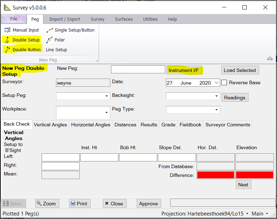The width and height of the screenshot is (277, 219).
Task: Expand the Peg Type combo box
Action: pos(216,110)
